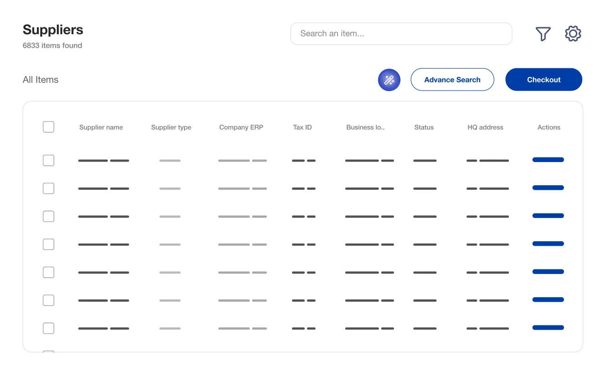This screenshot has width=605, height=376.
Task: Open the first row's blue action link
Action: click(x=548, y=160)
